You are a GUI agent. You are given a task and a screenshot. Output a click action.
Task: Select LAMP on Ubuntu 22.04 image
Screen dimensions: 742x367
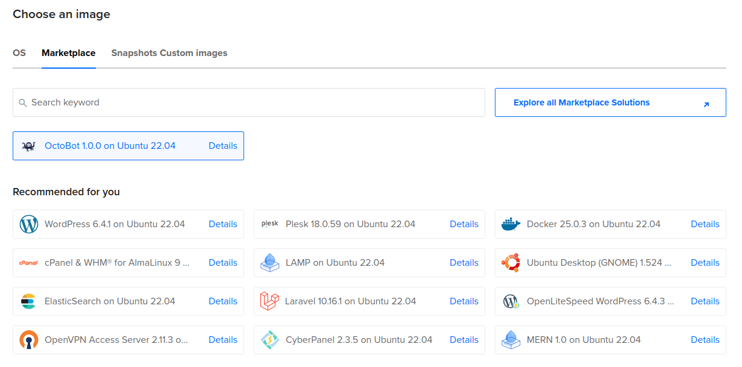[369, 263]
